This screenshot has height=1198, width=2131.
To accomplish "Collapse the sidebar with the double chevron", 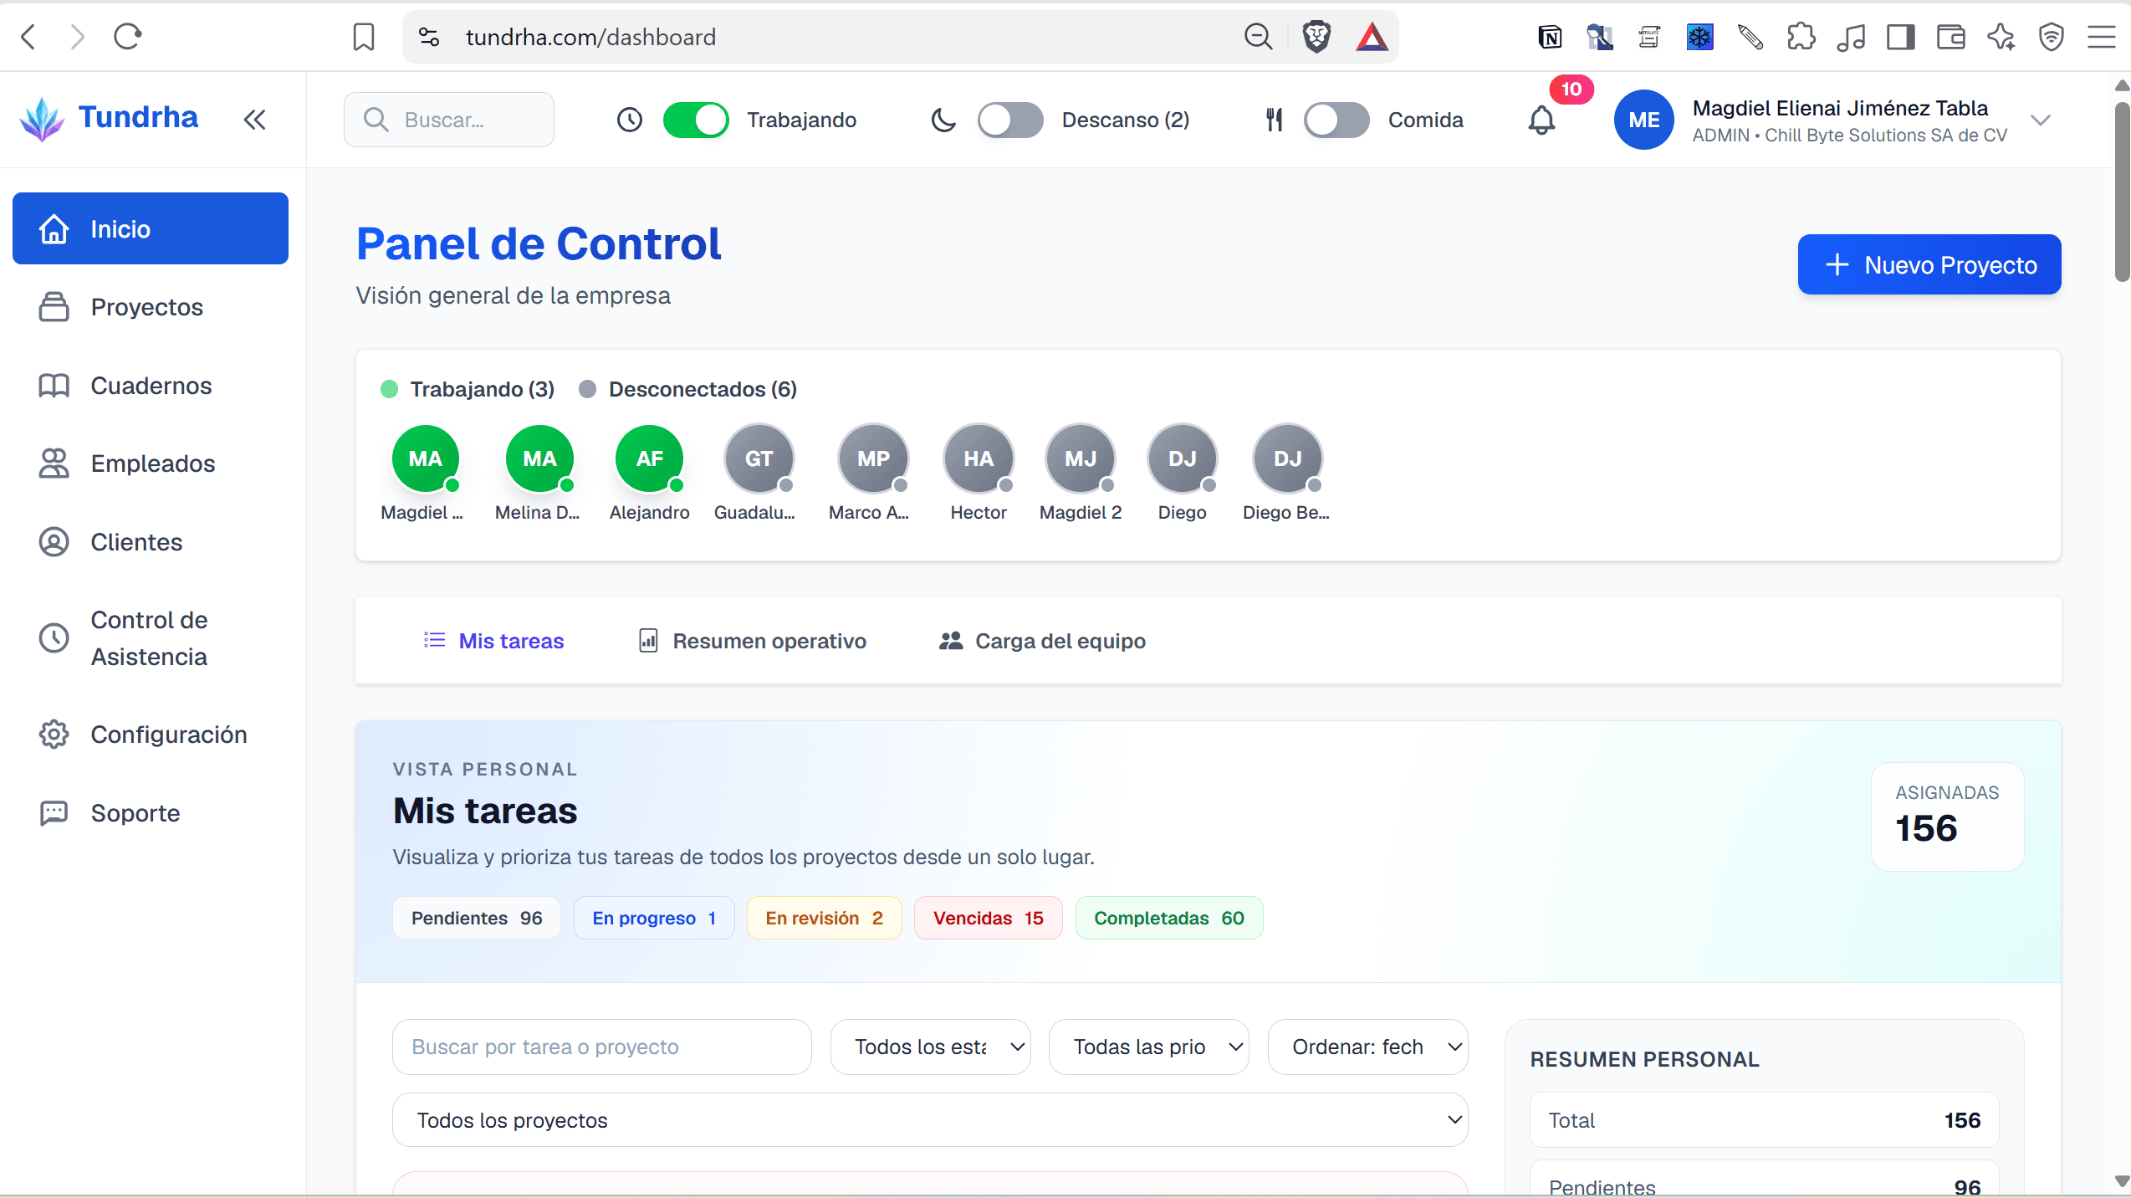I will click(254, 120).
